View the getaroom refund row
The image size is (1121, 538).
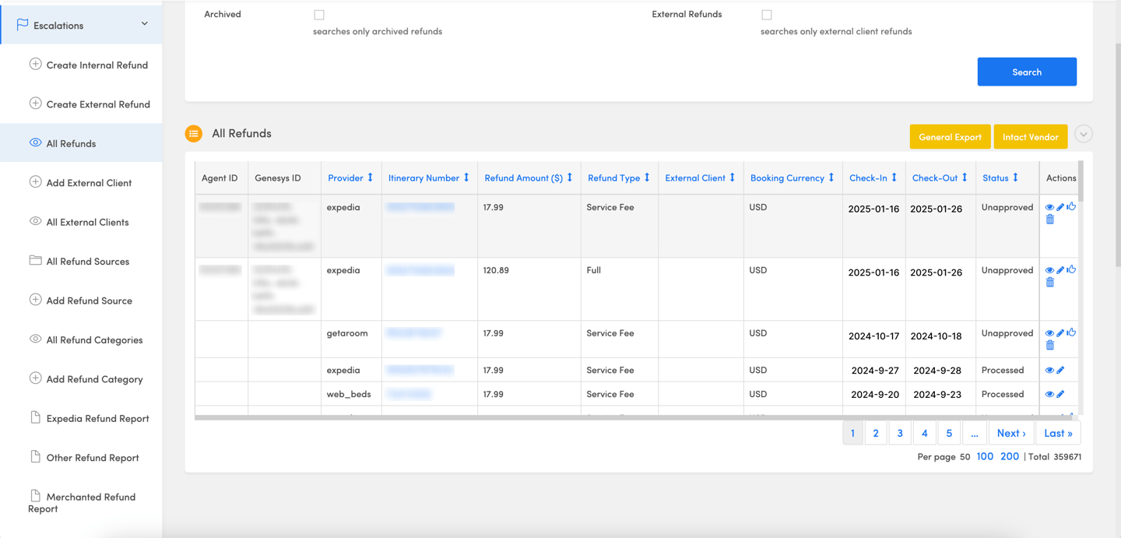[x=1049, y=333]
